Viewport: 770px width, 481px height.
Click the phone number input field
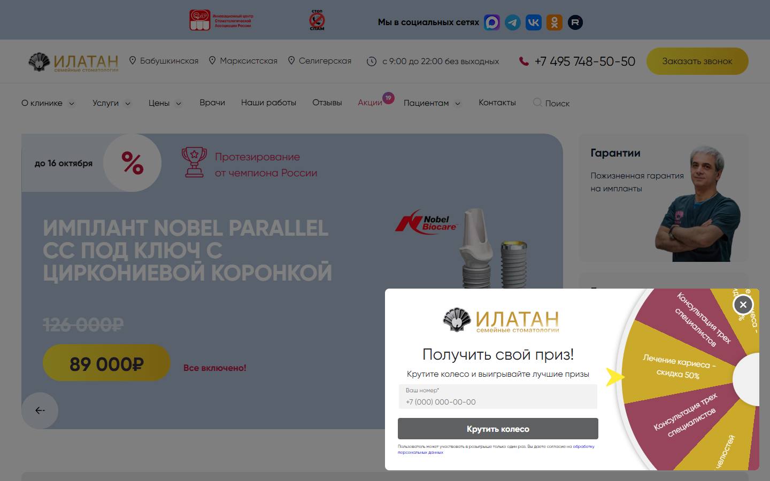498,397
